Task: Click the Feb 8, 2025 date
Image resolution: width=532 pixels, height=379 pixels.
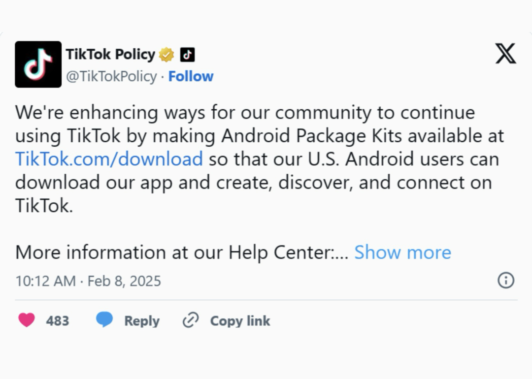Action: click(124, 281)
